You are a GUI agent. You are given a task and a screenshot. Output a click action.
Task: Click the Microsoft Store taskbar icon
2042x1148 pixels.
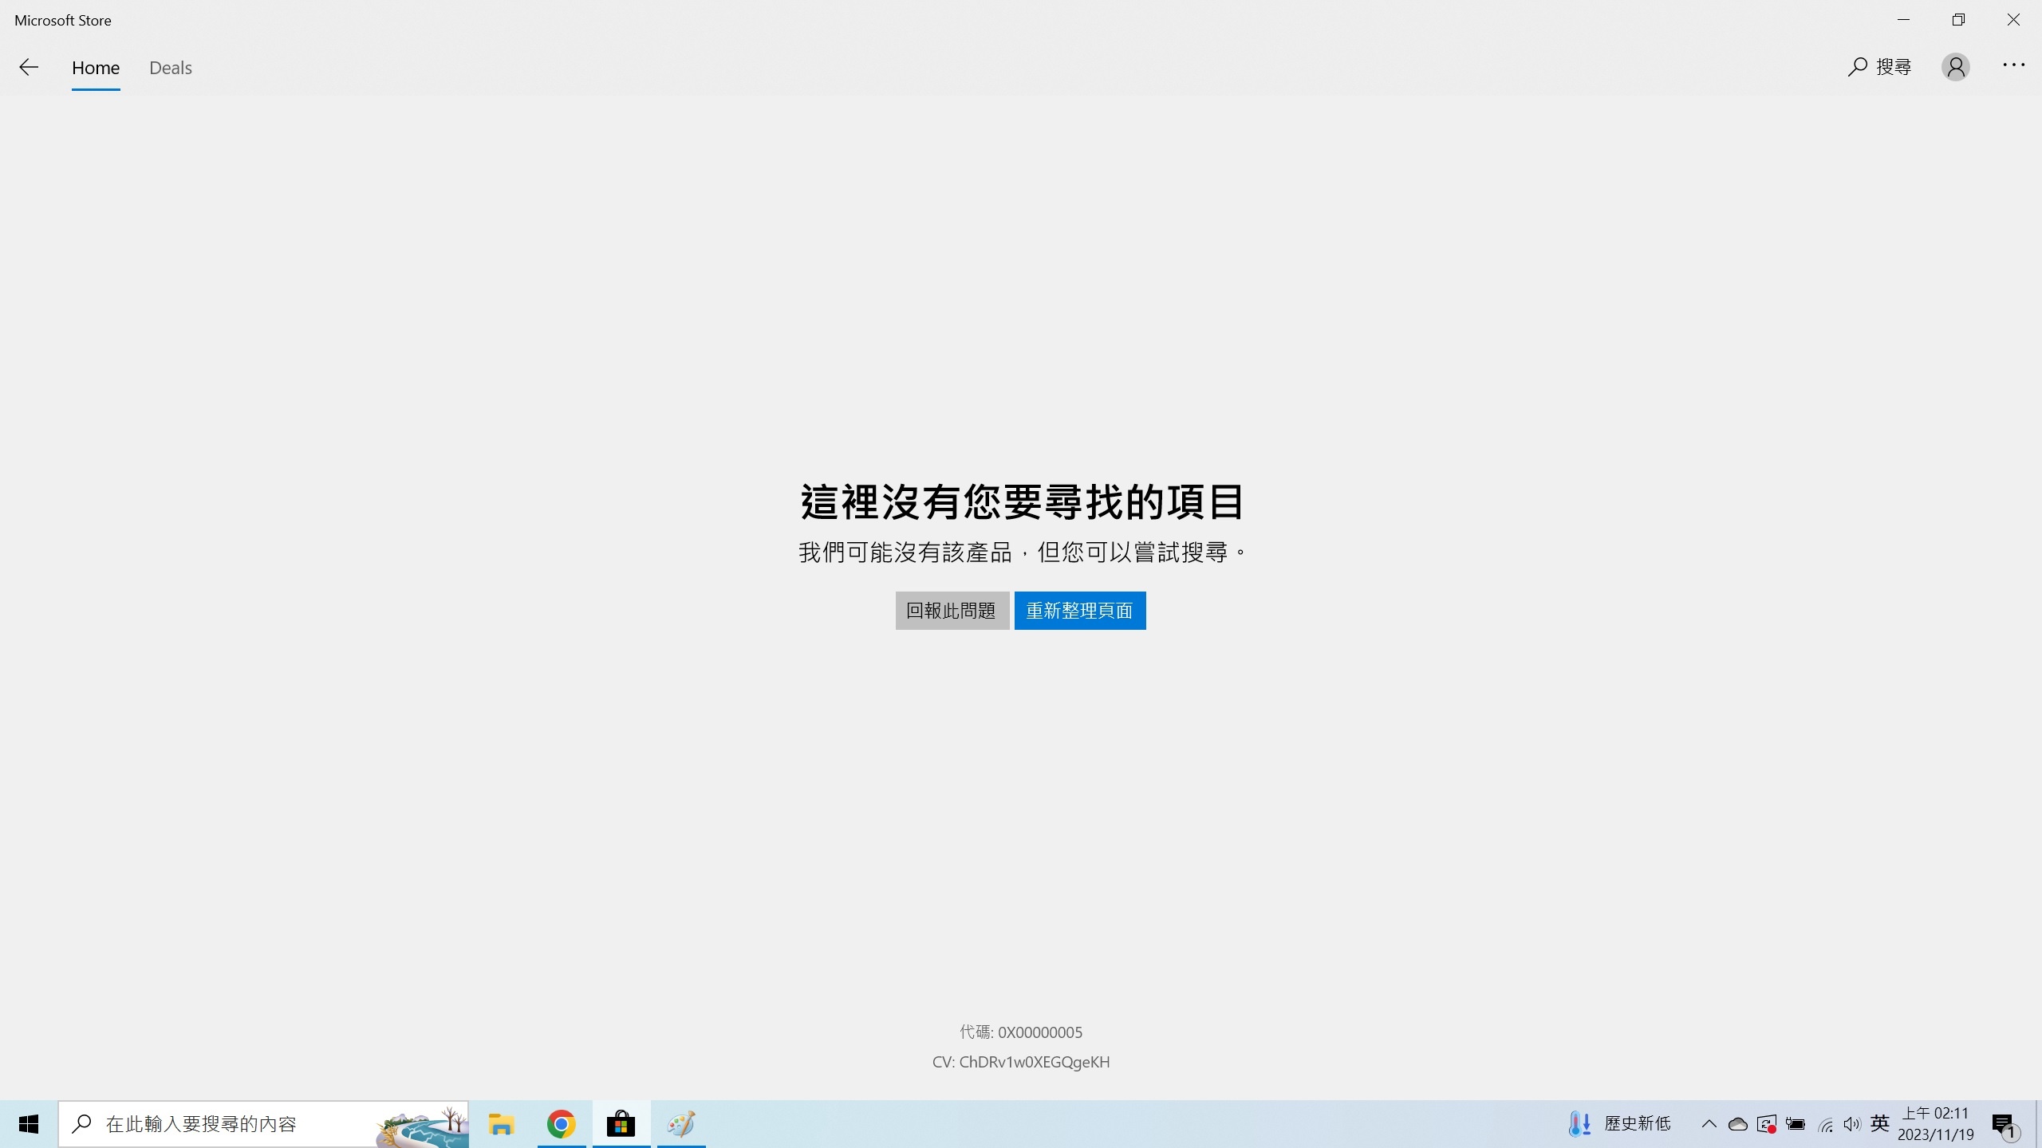coord(621,1124)
